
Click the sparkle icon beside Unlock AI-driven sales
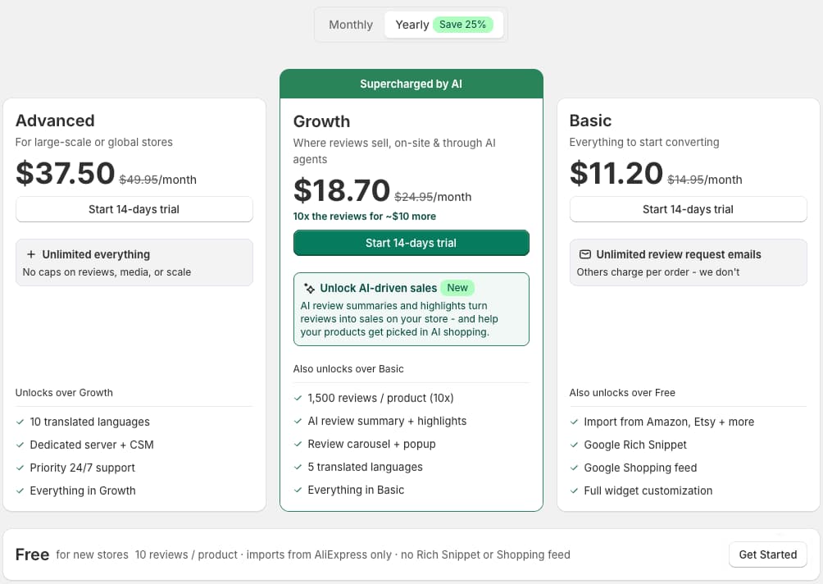pyautogui.click(x=309, y=288)
